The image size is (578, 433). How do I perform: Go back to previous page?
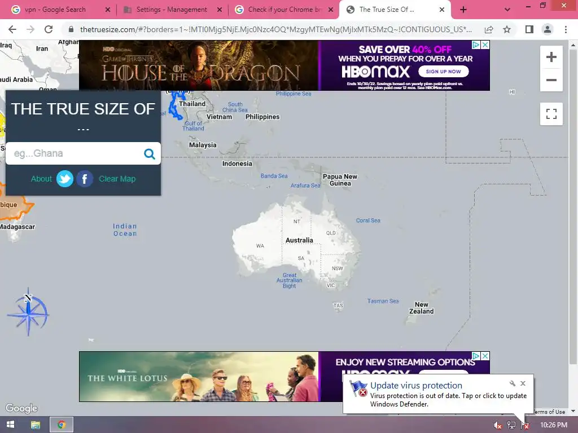[12, 29]
